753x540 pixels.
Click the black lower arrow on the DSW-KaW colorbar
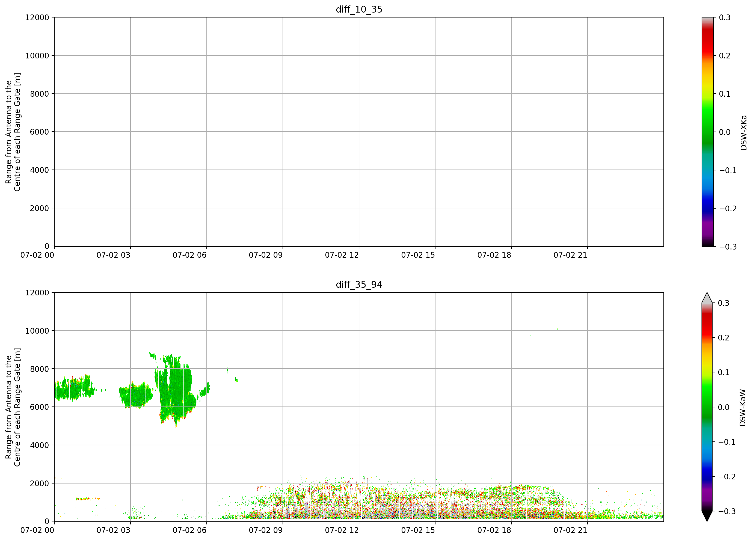pos(707,516)
